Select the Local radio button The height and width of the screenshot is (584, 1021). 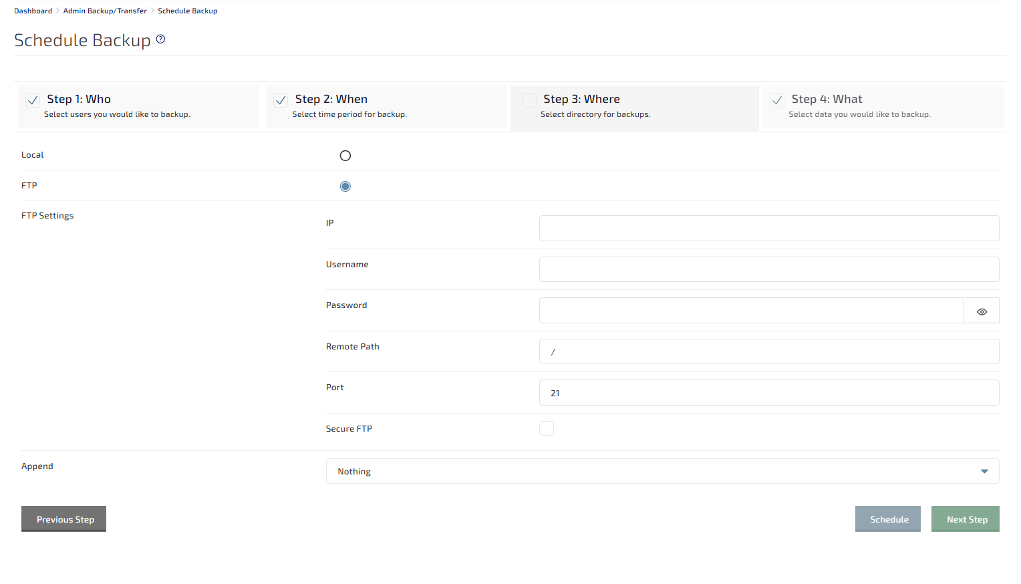point(345,156)
